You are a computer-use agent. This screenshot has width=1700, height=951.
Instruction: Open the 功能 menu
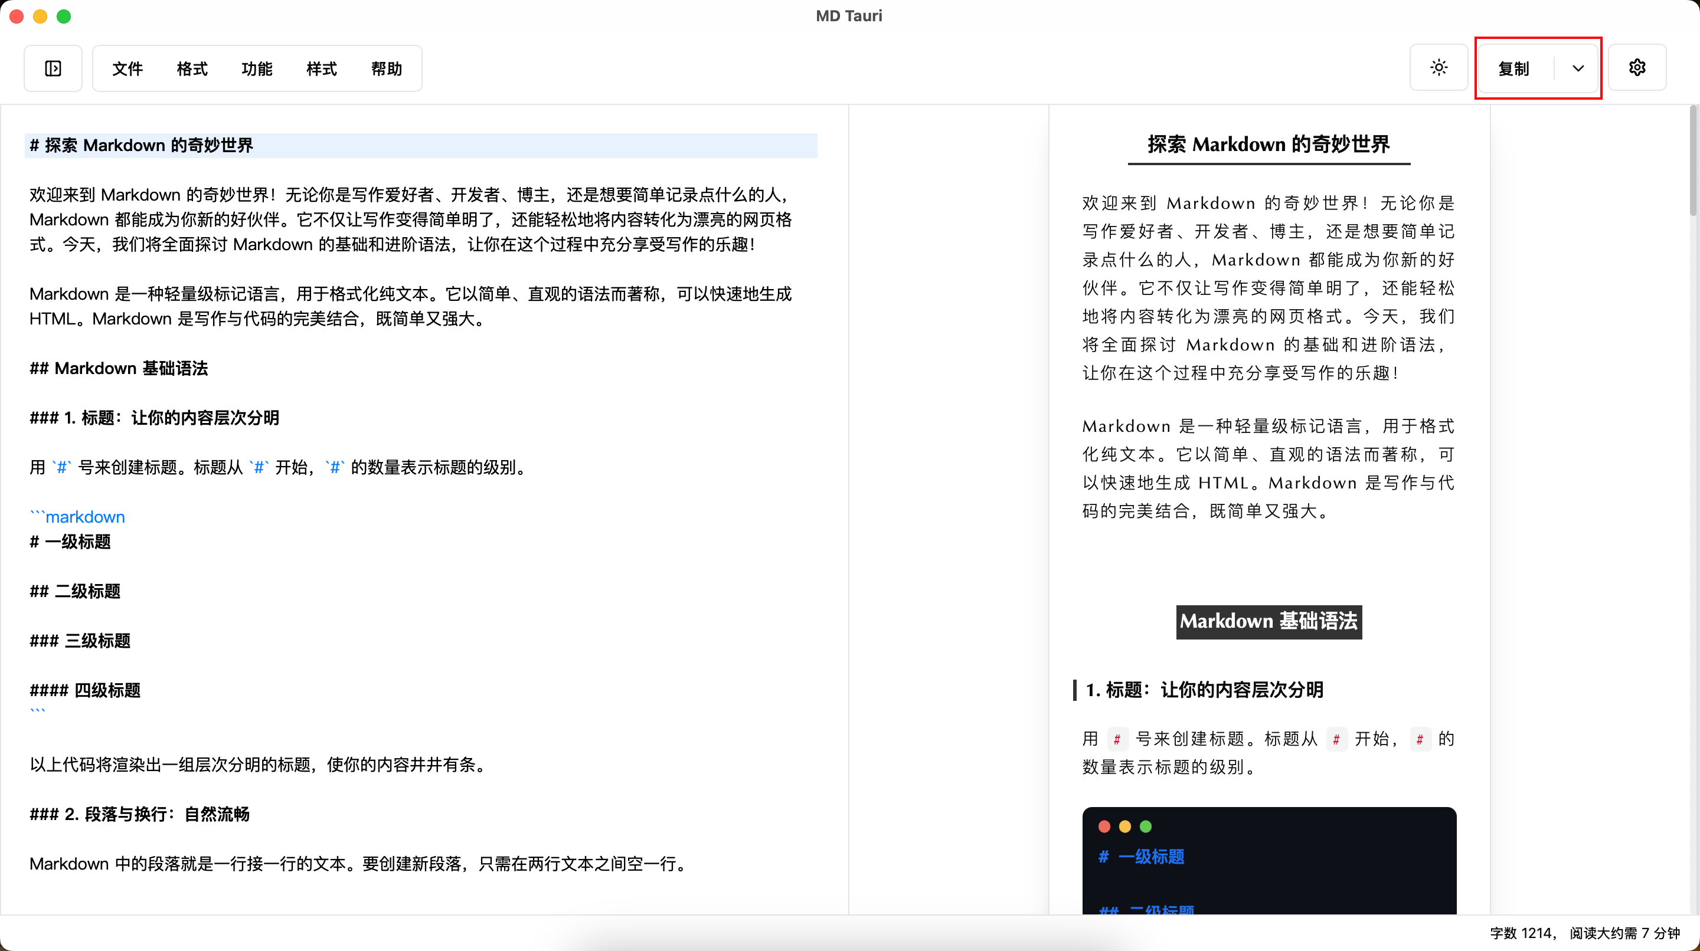[x=257, y=68]
